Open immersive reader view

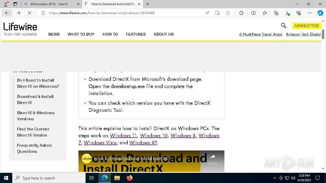tap(218, 13)
